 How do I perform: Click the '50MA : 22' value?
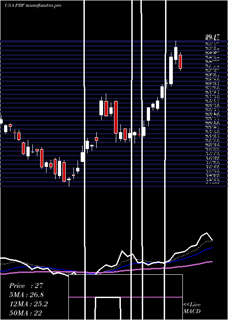click(26, 313)
